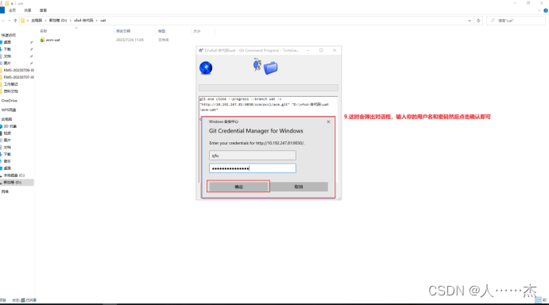The height and width of the screenshot is (305, 549).
Task: Sort by the 大小 Size column header
Action: 196,31
